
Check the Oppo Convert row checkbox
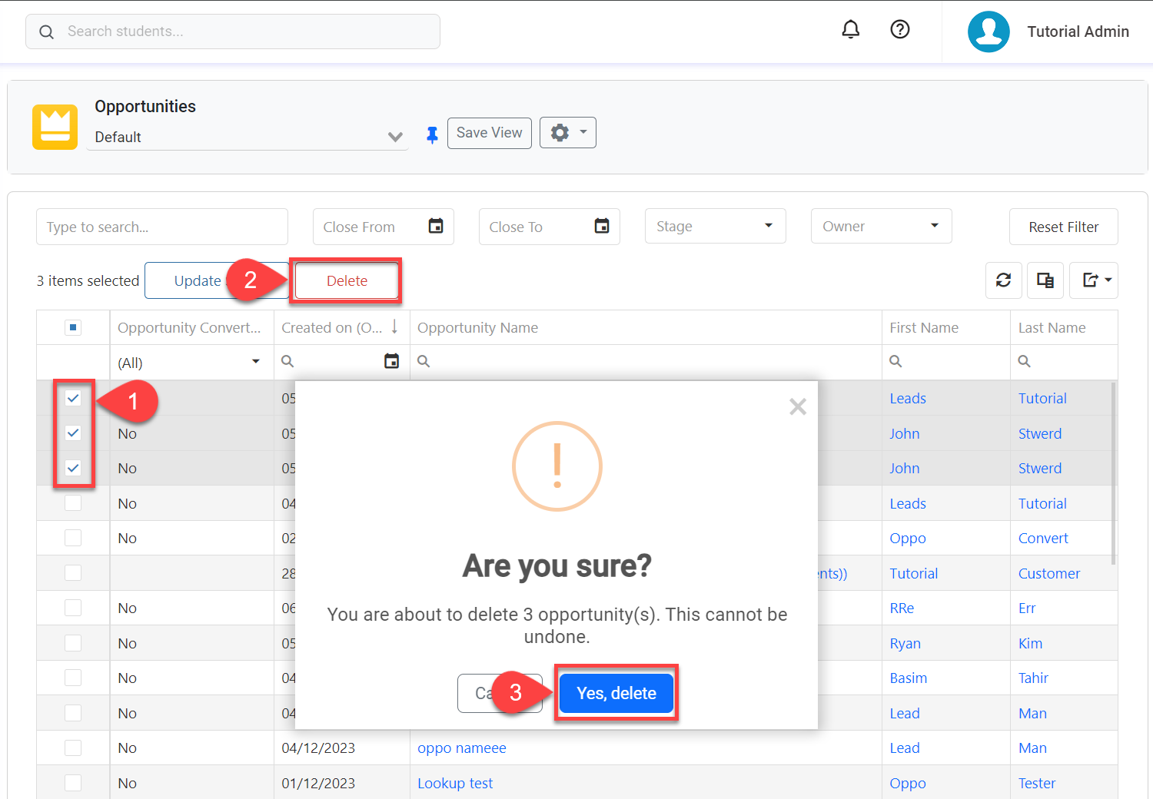pos(73,538)
